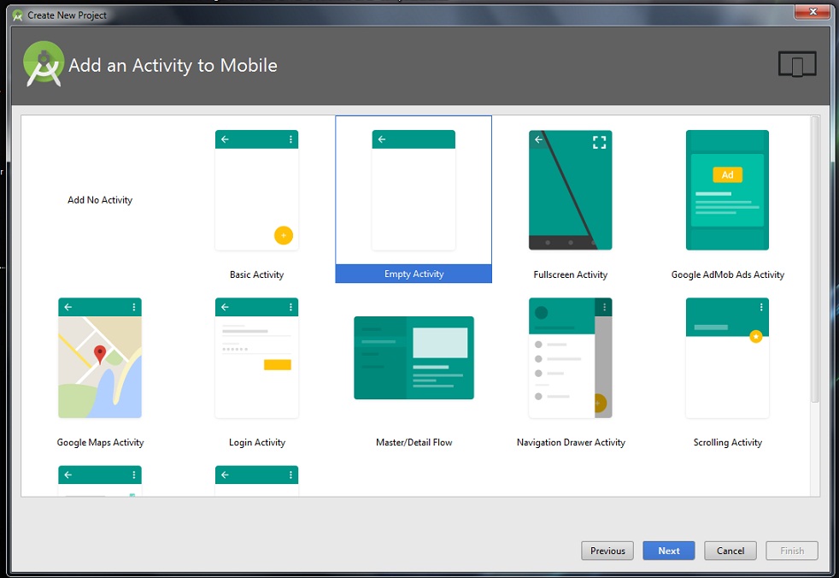Pick the Master/Detail Flow template thumbnail
Image resolution: width=839 pixels, height=578 pixels.
tap(414, 358)
